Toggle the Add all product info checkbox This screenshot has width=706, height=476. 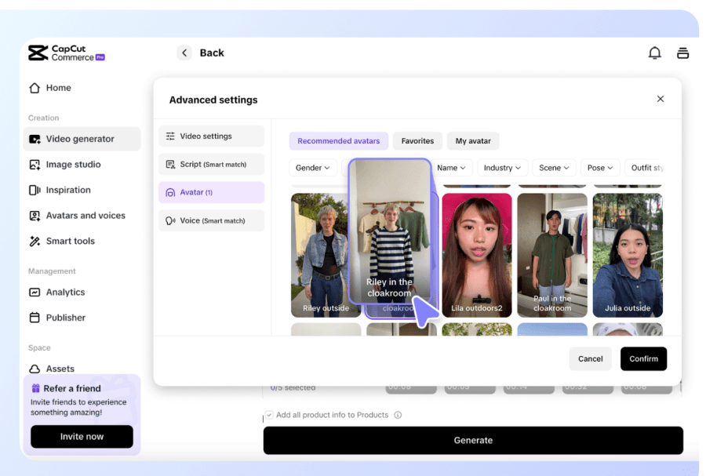pyautogui.click(x=269, y=415)
